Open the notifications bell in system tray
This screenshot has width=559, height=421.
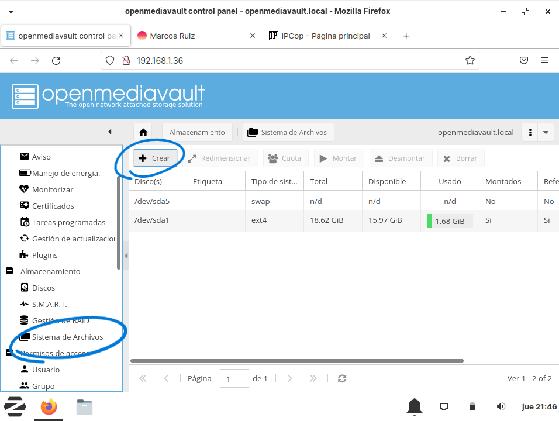pyautogui.click(x=415, y=406)
